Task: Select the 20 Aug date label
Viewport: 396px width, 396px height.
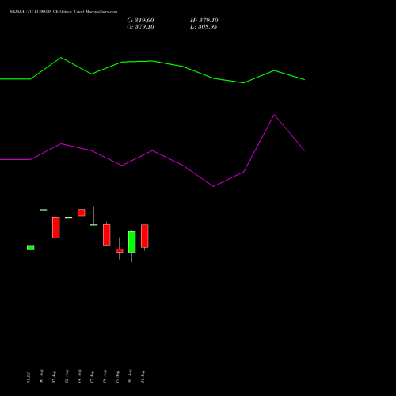Action: pos(130,376)
